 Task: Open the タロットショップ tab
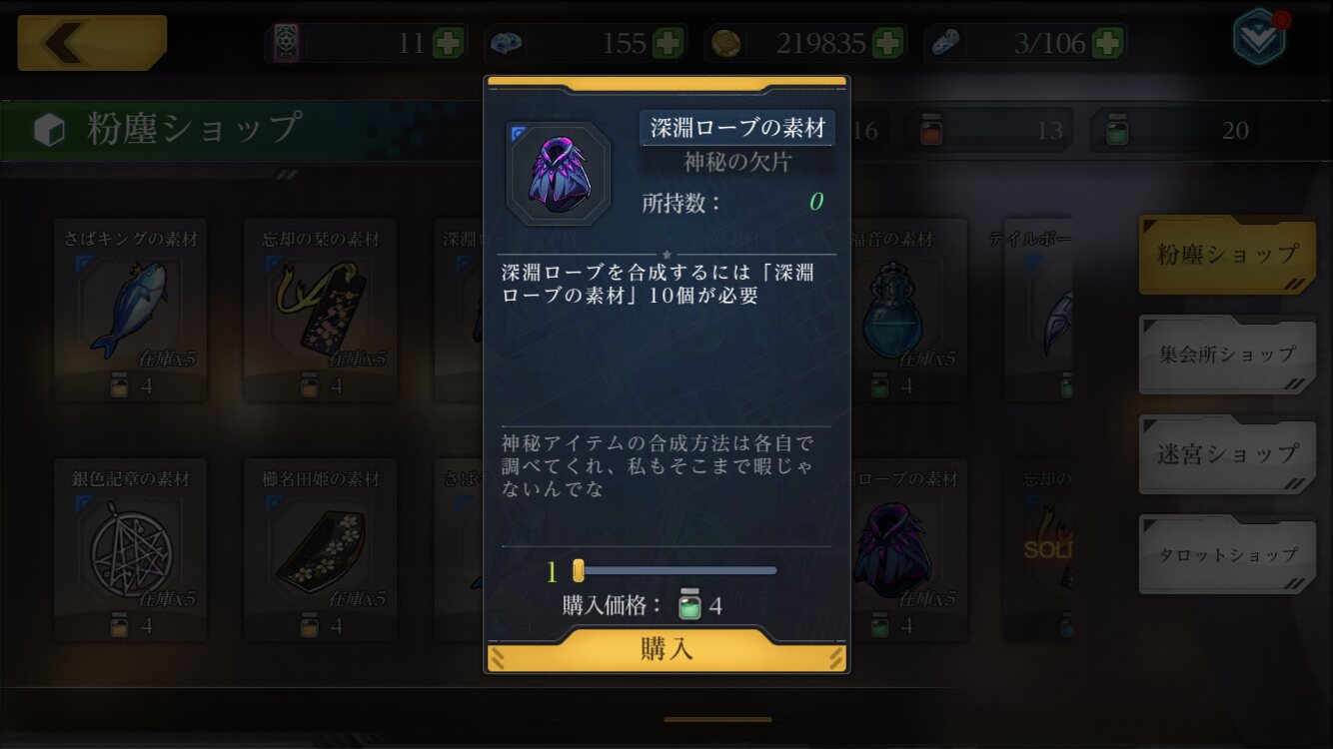(1227, 554)
